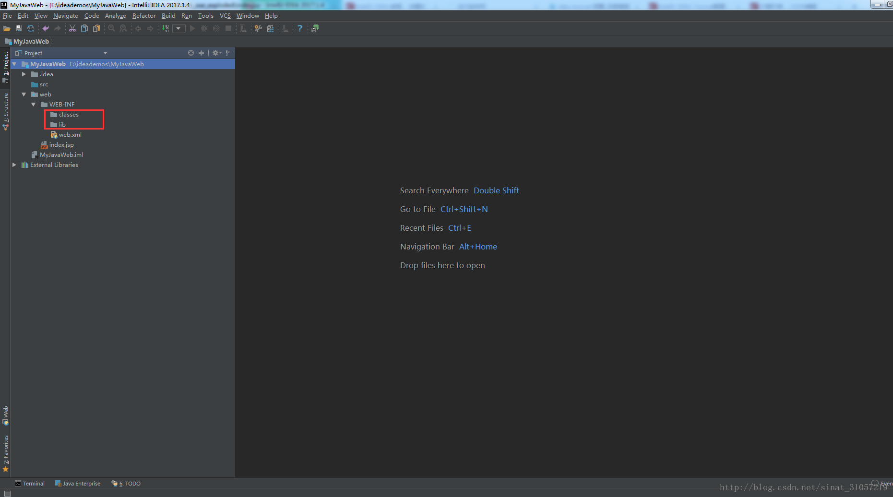Click the navigate Back arrow
The width and height of the screenshot is (893, 497).
[x=138, y=29]
